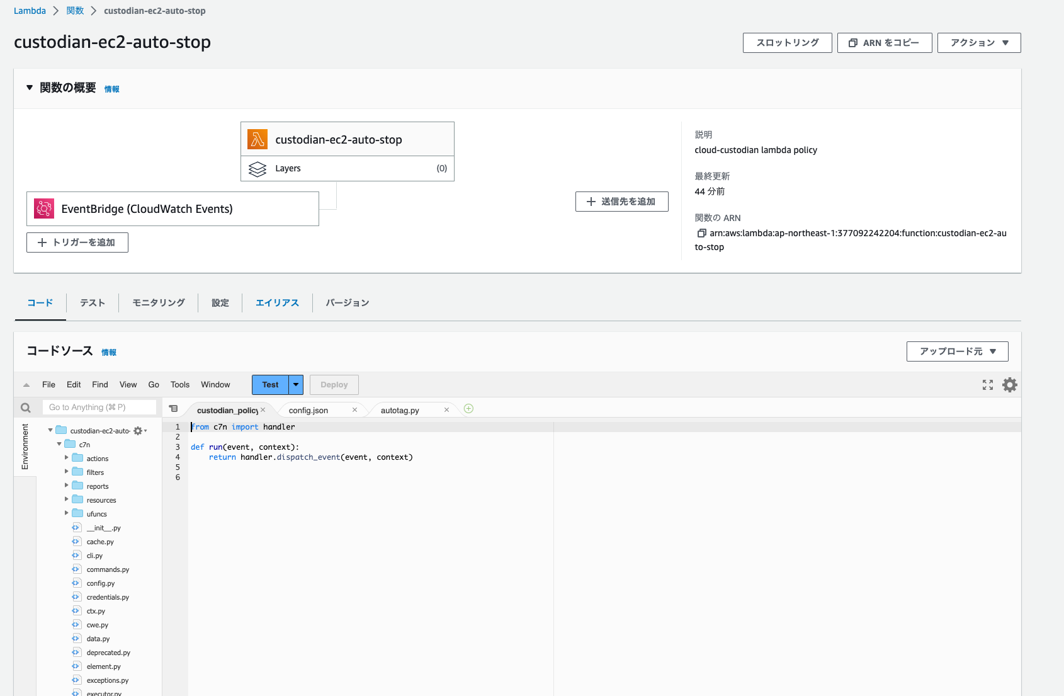The width and height of the screenshot is (1064, 696).
Task: Click the ARN をコピー button
Action: point(885,43)
